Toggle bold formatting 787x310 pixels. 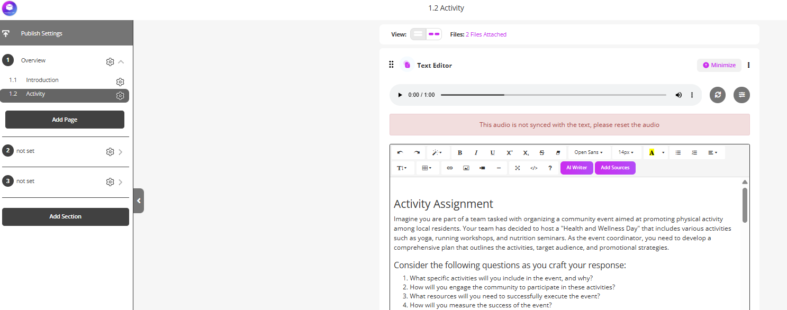[x=460, y=152]
